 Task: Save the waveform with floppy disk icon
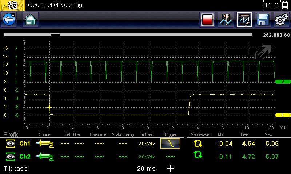(x=263, y=20)
